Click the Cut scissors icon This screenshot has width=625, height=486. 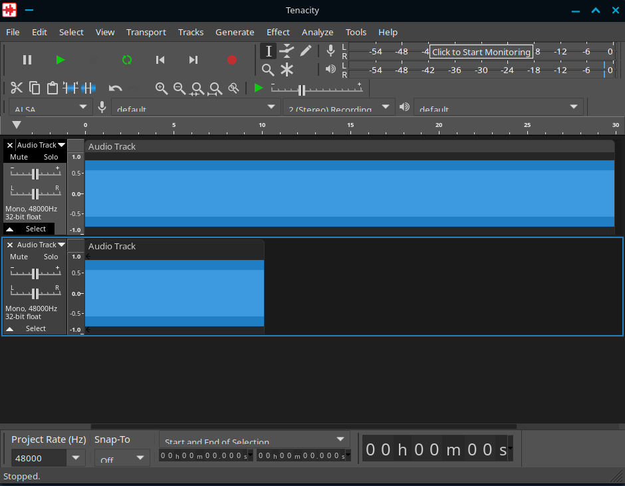coord(17,88)
